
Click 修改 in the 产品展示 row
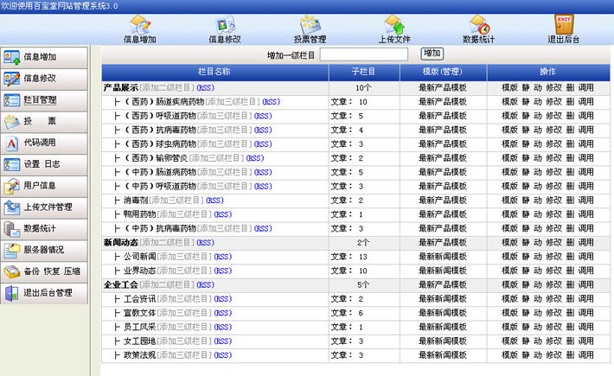[554, 88]
